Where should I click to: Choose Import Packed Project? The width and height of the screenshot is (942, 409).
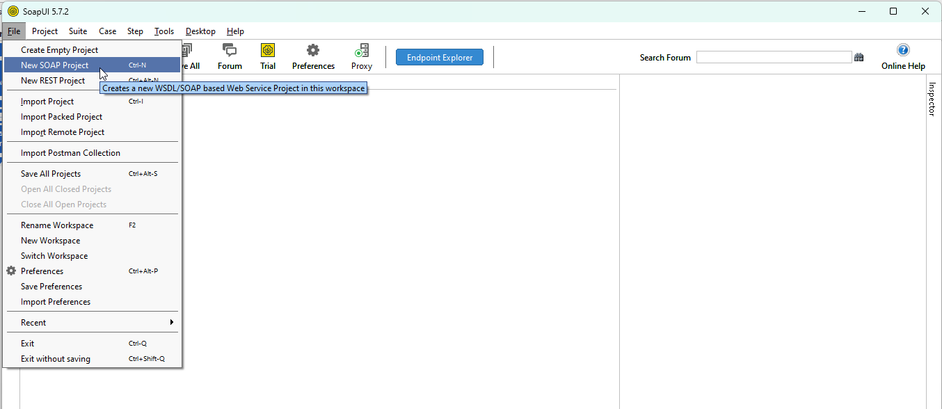(92, 117)
